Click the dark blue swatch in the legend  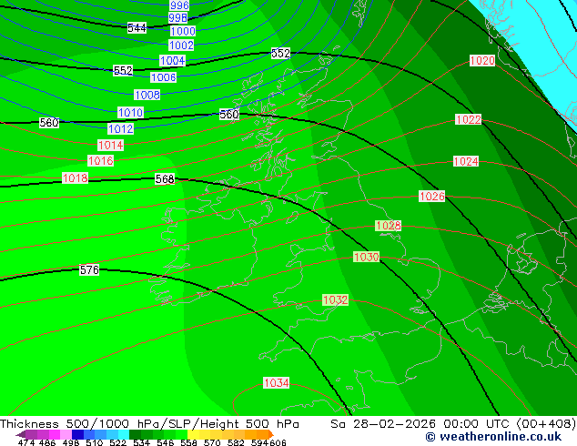click(x=77, y=434)
